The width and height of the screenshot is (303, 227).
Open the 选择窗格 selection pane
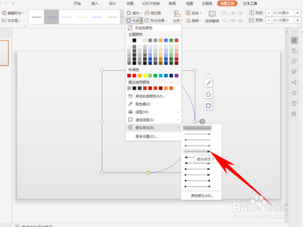point(212,16)
